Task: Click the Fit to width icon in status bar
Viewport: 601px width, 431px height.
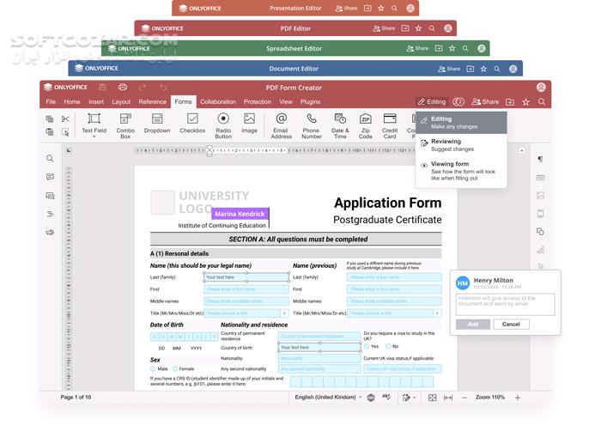Action: [448, 398]
